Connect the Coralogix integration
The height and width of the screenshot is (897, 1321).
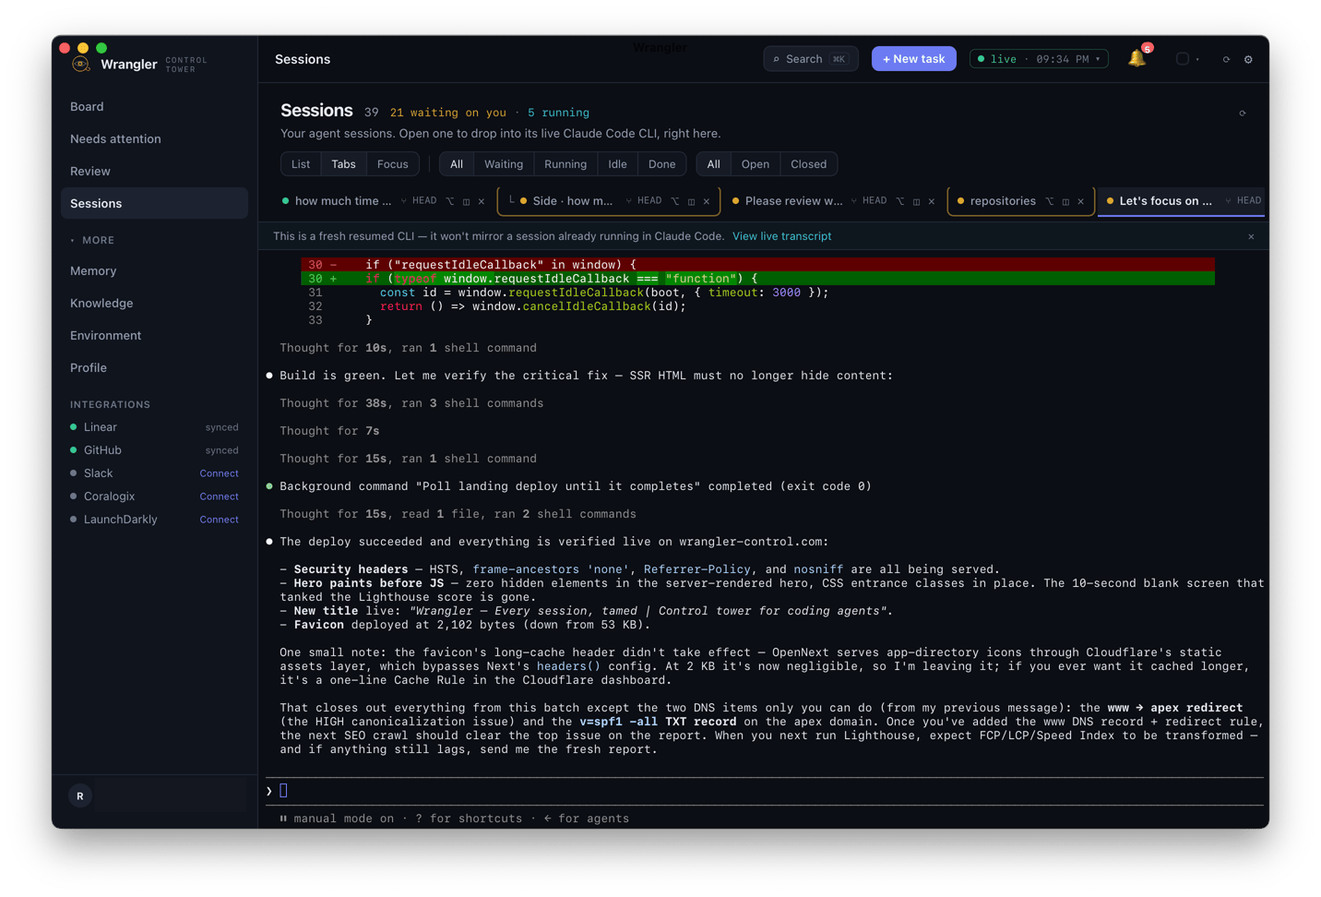pos(219,496)
